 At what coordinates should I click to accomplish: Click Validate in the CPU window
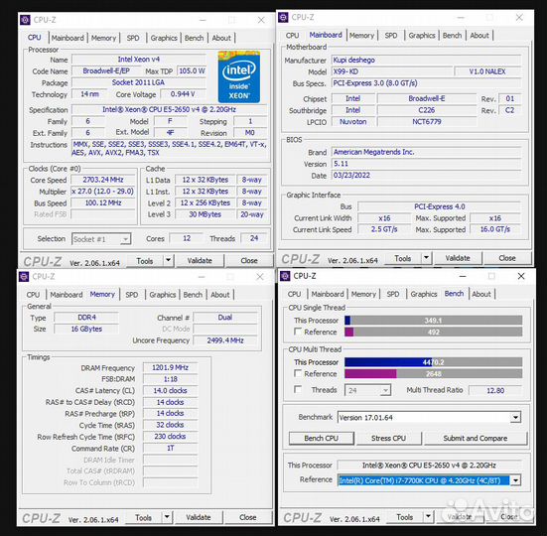click(x=200, y=260)
